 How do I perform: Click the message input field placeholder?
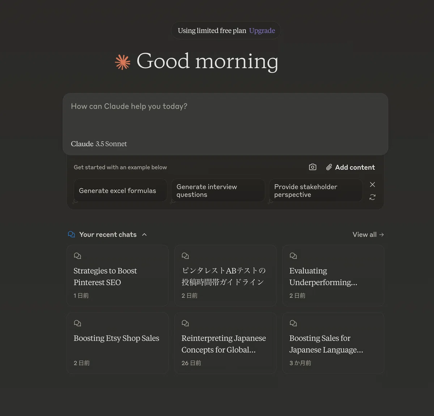129,106
